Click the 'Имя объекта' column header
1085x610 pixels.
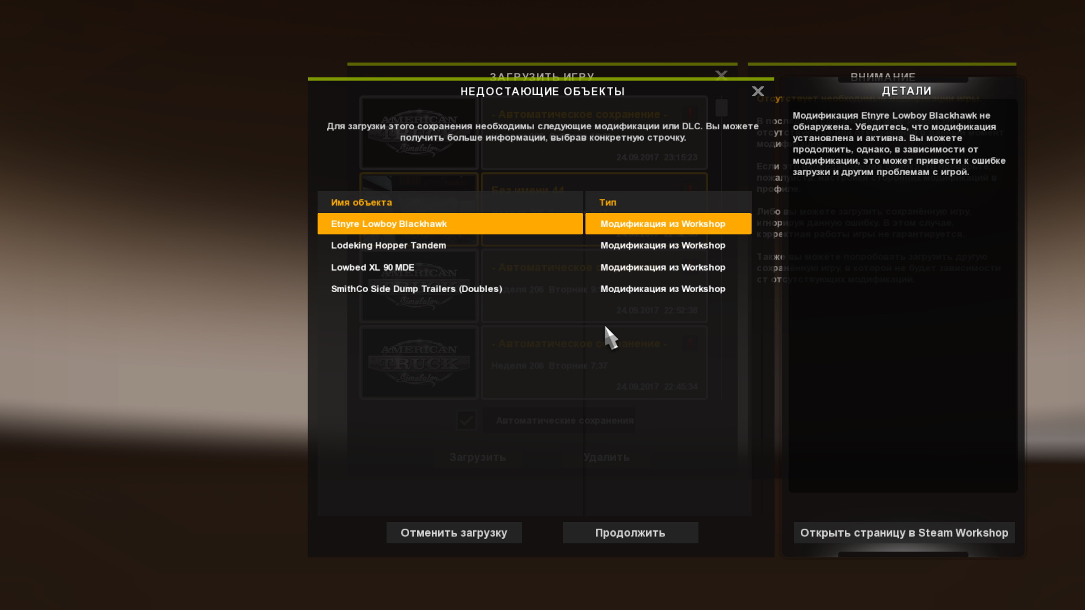450,202
